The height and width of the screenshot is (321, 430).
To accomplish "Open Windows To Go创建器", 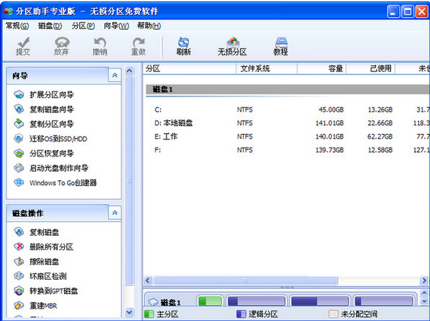I will pos(56,183).
